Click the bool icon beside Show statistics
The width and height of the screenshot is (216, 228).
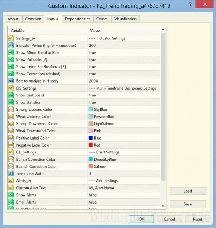(x=11, y=102)
